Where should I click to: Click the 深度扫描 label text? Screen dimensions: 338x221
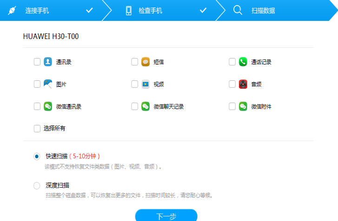click(x=57, y=185)
